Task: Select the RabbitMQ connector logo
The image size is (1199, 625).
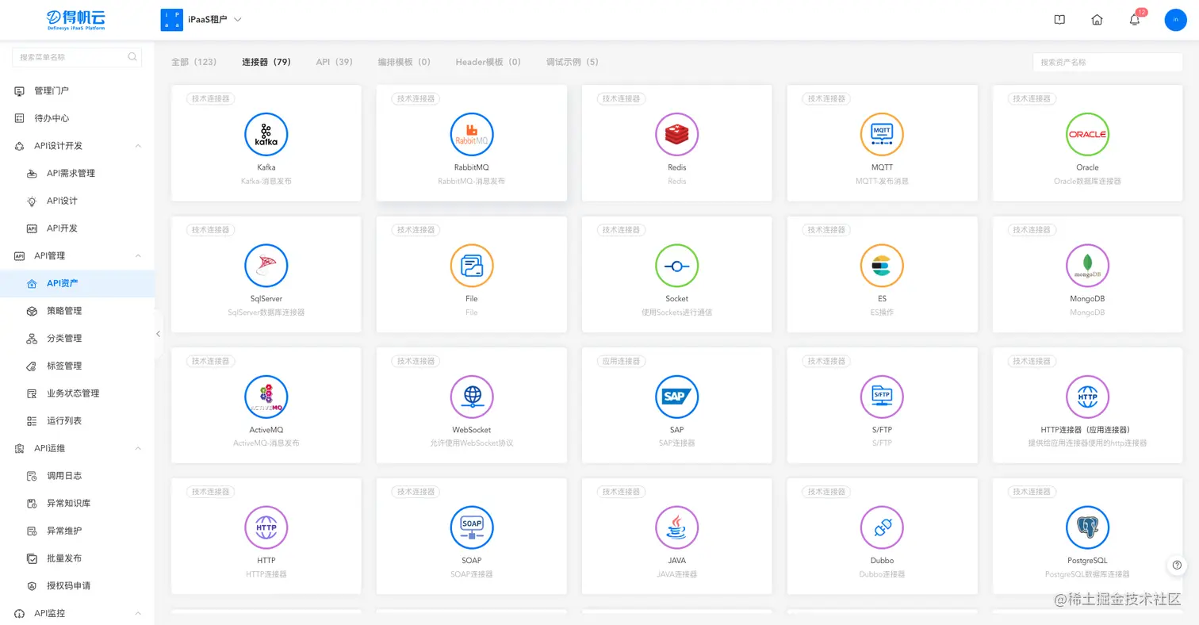Action: (472, 134)
